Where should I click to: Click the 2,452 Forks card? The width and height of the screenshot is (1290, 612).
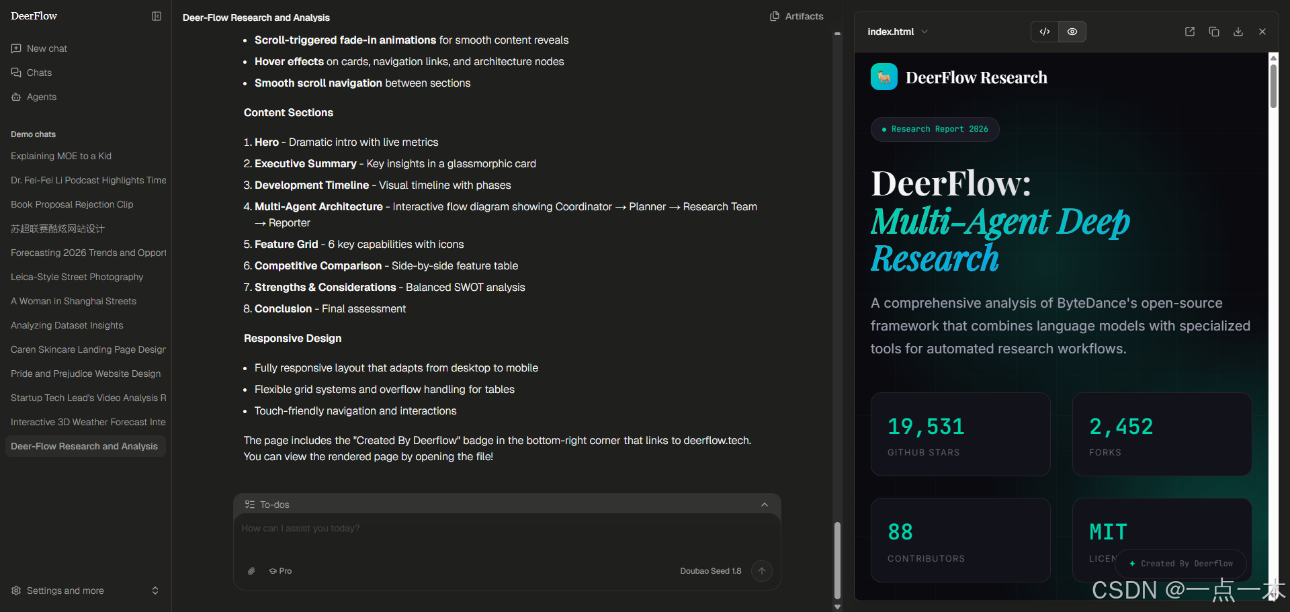[x=1162, y=435]
